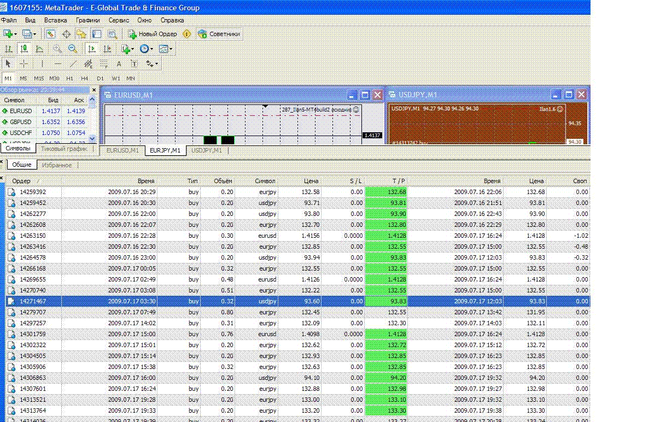
Task: Click Market Watch scrollbar down arrow
Action: point(92,139)
